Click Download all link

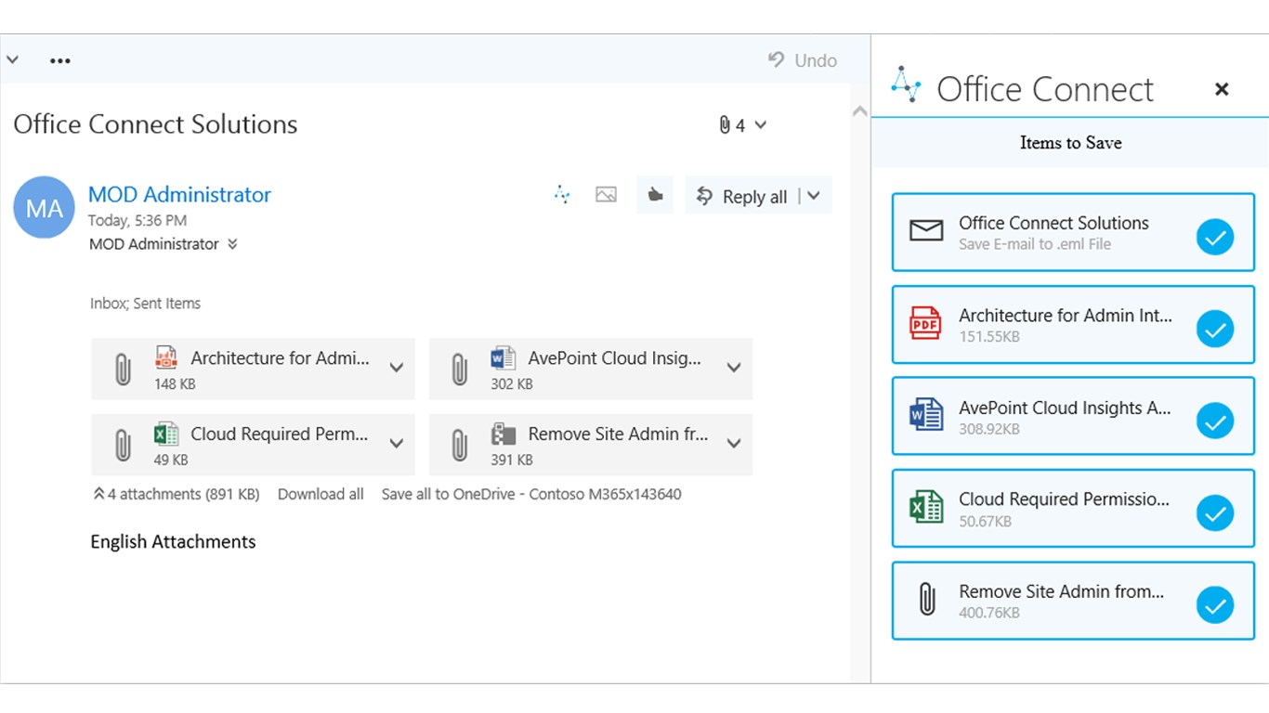pyautogui.click(x=321, y=494)
